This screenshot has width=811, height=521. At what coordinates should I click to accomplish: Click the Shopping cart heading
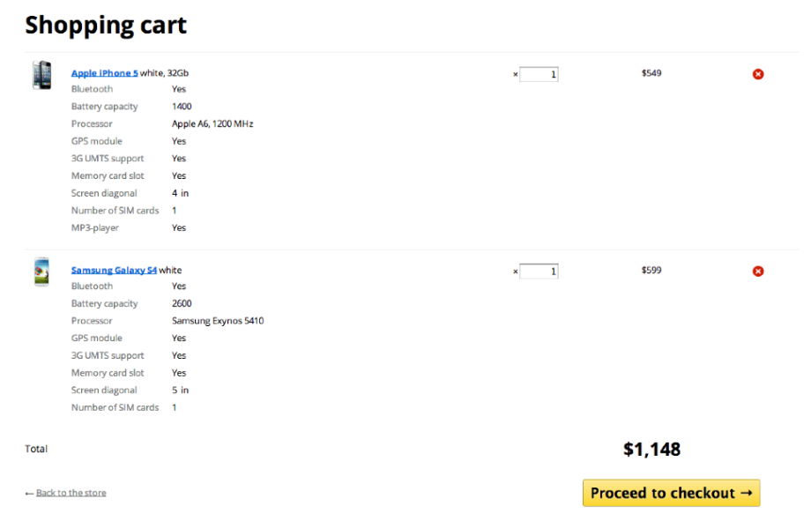[106, 25]
